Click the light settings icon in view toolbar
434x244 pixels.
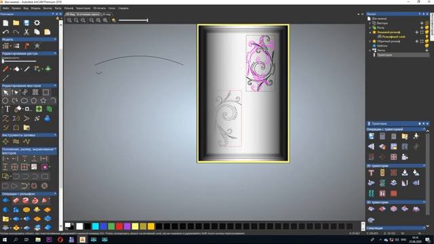pyautogui.click(x=114, y=20)
